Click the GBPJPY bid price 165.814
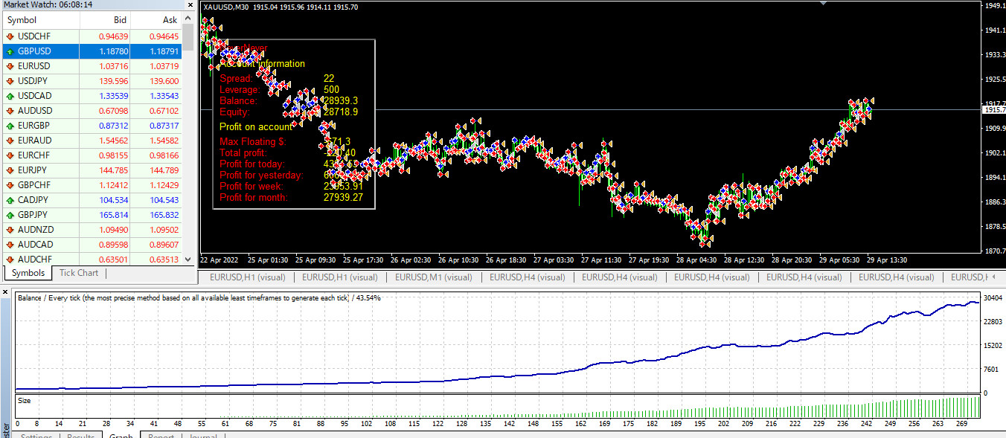This screenshot has width=1006, height=438. 113,215
